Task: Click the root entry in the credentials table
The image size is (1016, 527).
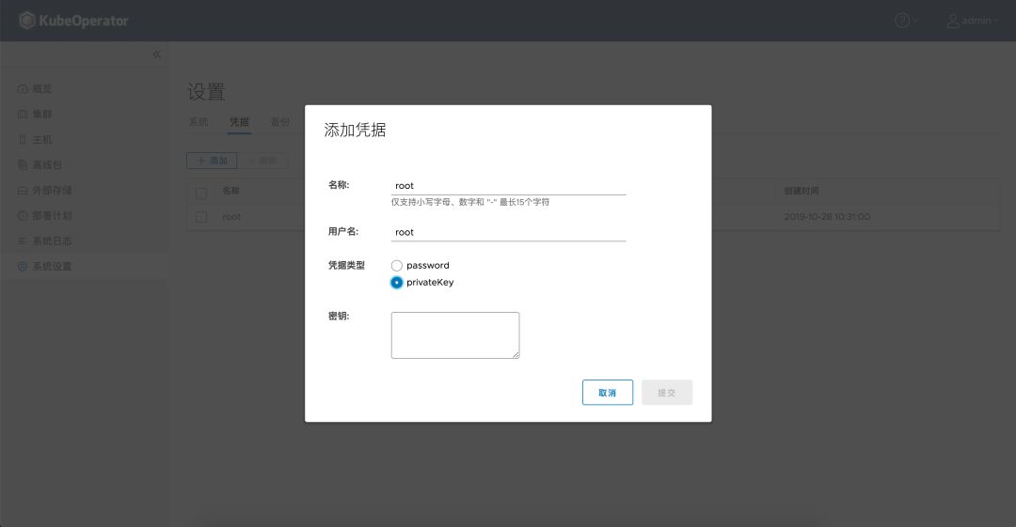Action: click(x=231, y=217)
